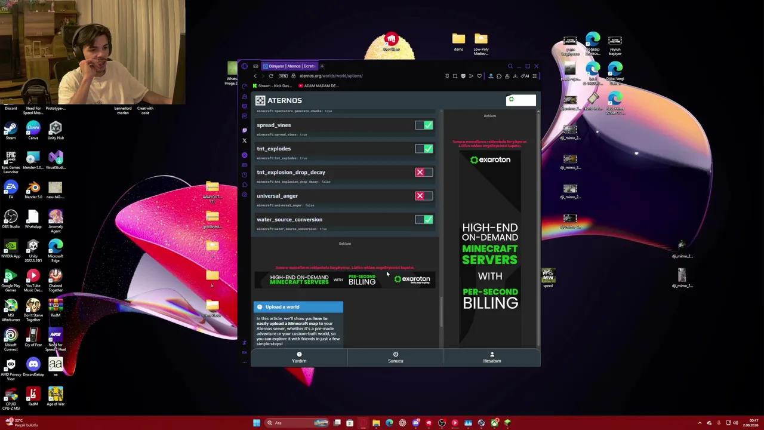Reload the Aternos page
The height and width of the screenshot is (430, 764).
pos(271,76)
